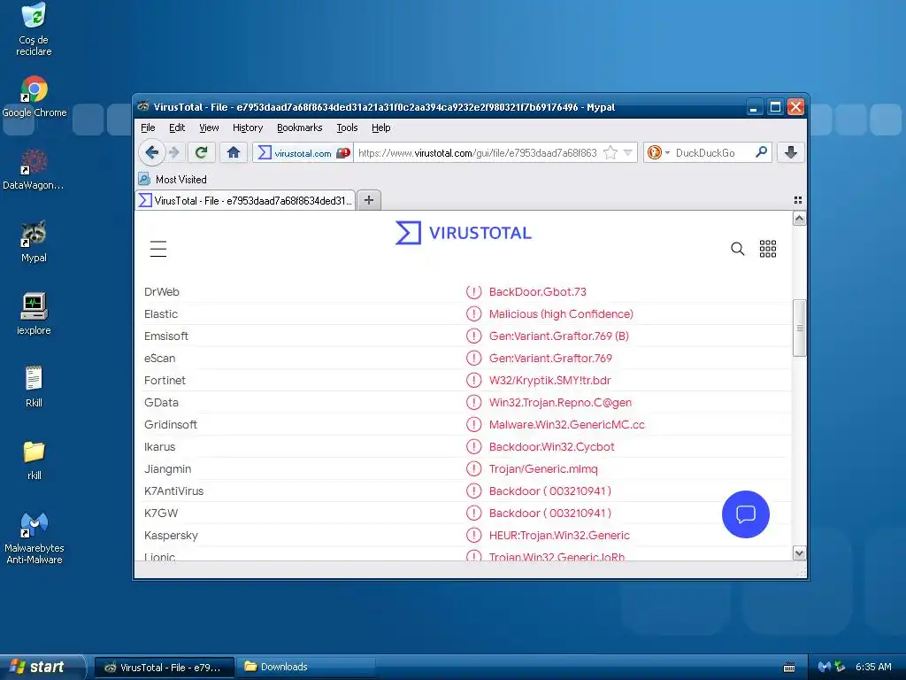
Task: Select Win32.Trojan.Repno.C@gen result
Action: (560, 403)
